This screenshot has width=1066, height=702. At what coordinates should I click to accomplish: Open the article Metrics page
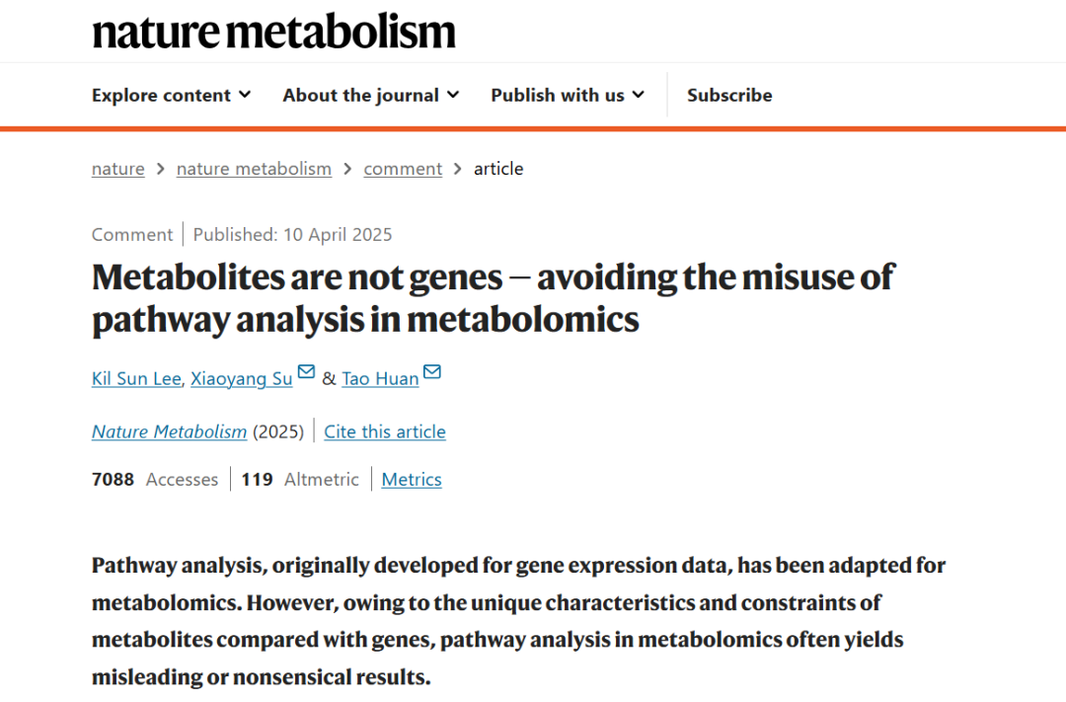[x=412, y=479]
